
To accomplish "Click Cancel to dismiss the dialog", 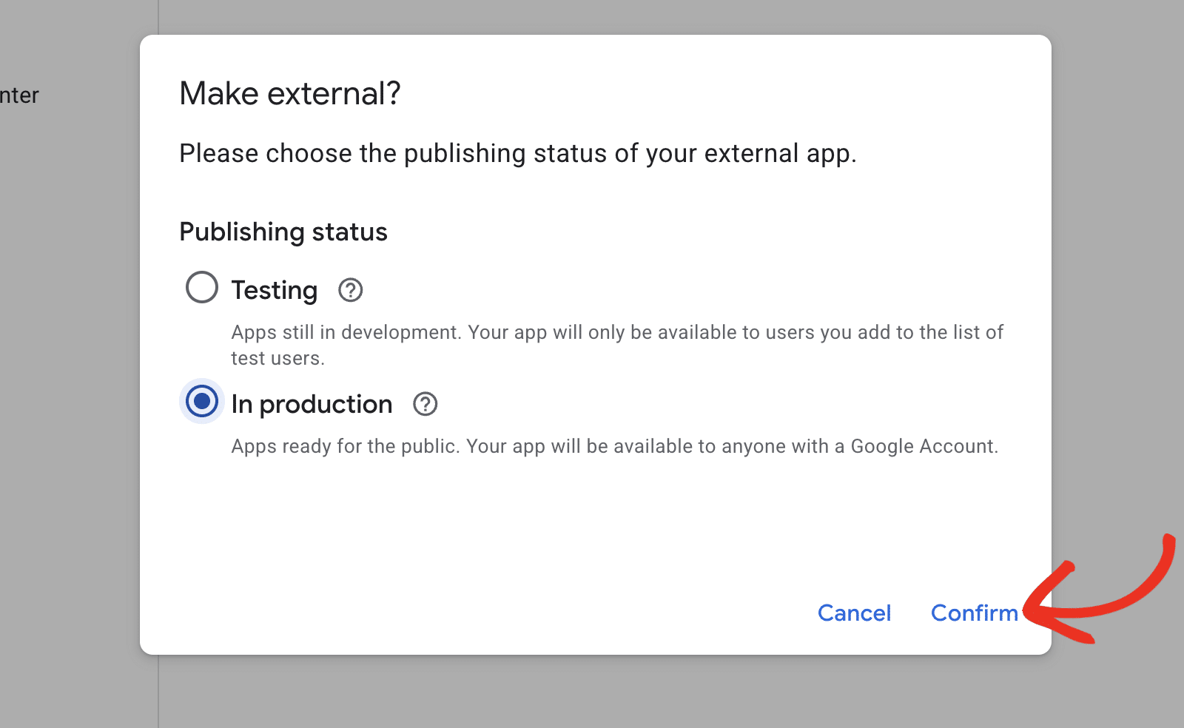I will pos(854,613).
